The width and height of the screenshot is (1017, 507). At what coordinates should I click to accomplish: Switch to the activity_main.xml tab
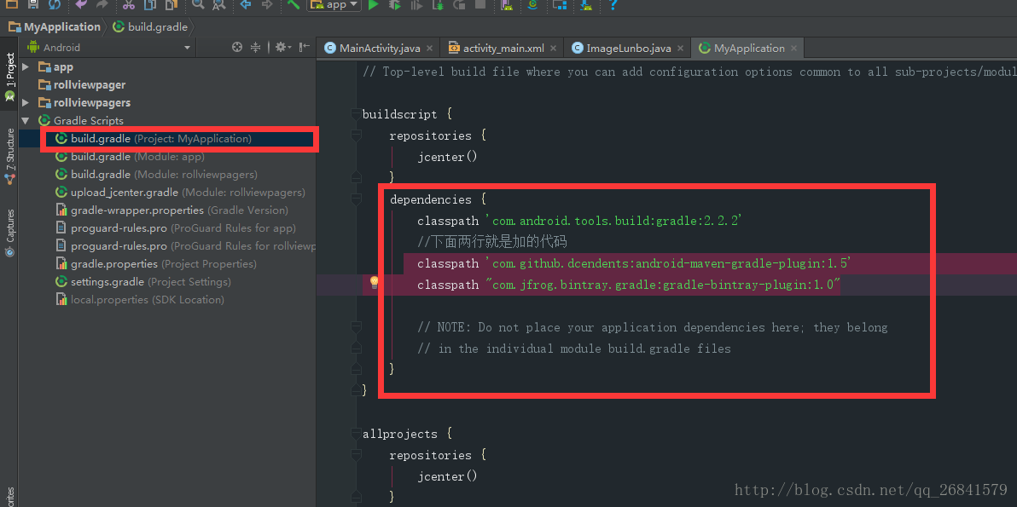(x=503, y=48)
